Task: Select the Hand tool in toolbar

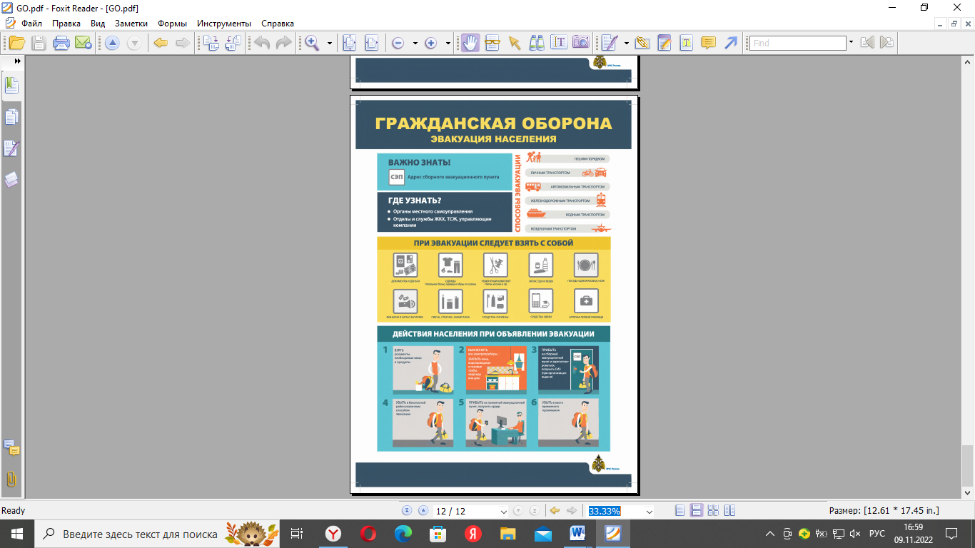Action: coord(470,43)
